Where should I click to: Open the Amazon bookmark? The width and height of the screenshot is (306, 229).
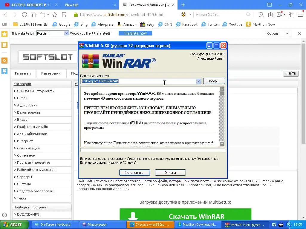pyautogui.click(x=127, y=24)
